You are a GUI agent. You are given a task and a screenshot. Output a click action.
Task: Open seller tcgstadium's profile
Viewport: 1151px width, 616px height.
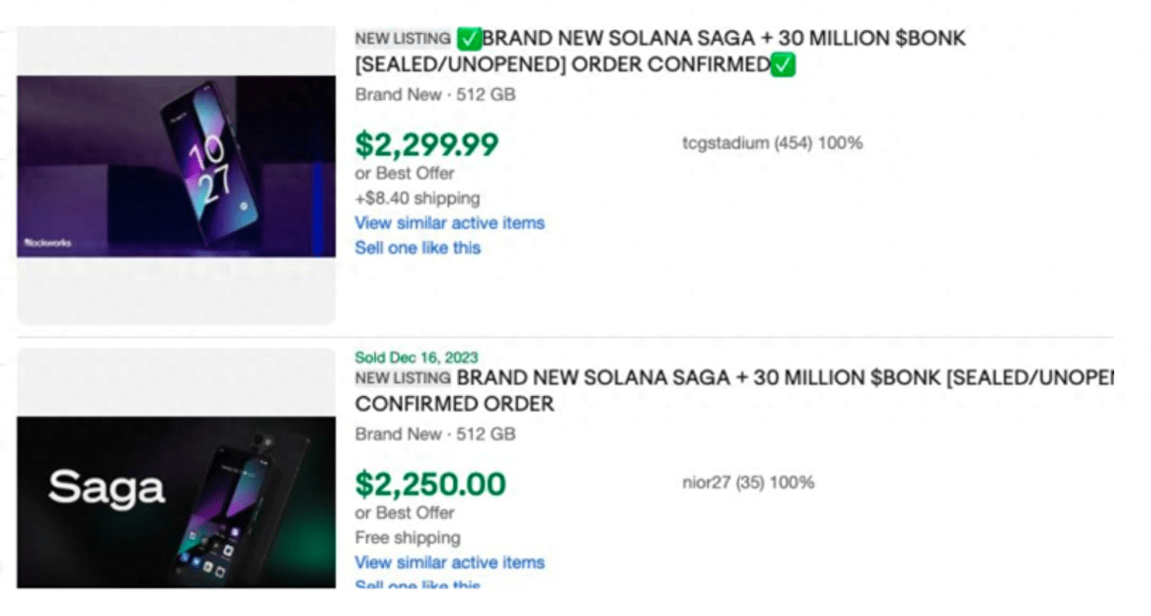click(724, 143)
